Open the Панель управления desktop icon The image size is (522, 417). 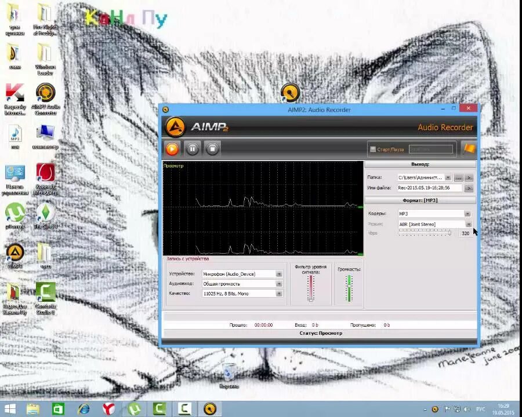(15, 180)
